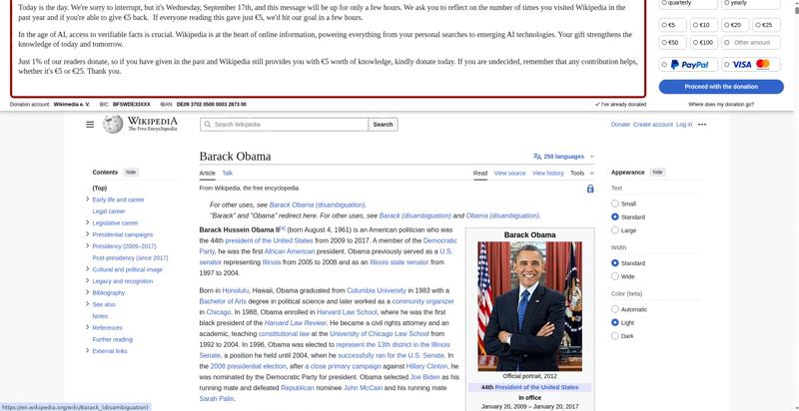Click I've already donated link
This screenshot has width=799, height=411.
(x=620, y=105)
